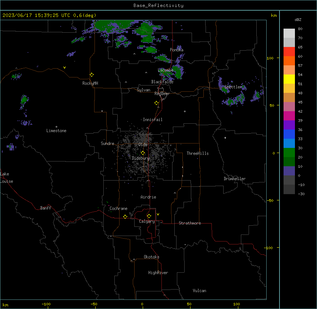Click the Calgary city label
The width and height of the screenshot is (317, 309).
click(147, 221)
